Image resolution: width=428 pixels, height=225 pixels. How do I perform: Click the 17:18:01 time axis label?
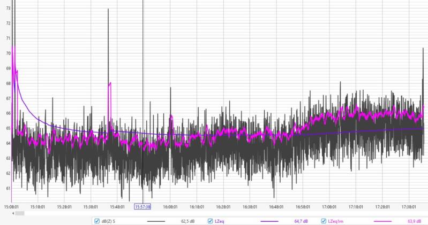pos(356,207)
